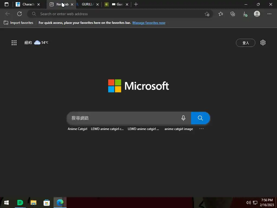Close the Gue tab

tap(127, 4)
